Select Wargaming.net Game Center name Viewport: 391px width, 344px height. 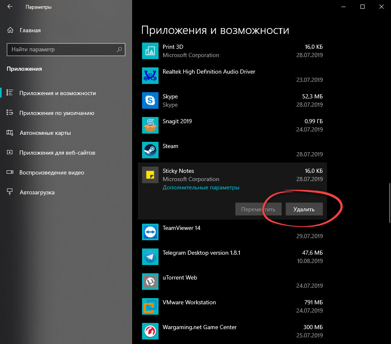coord(199,327)
